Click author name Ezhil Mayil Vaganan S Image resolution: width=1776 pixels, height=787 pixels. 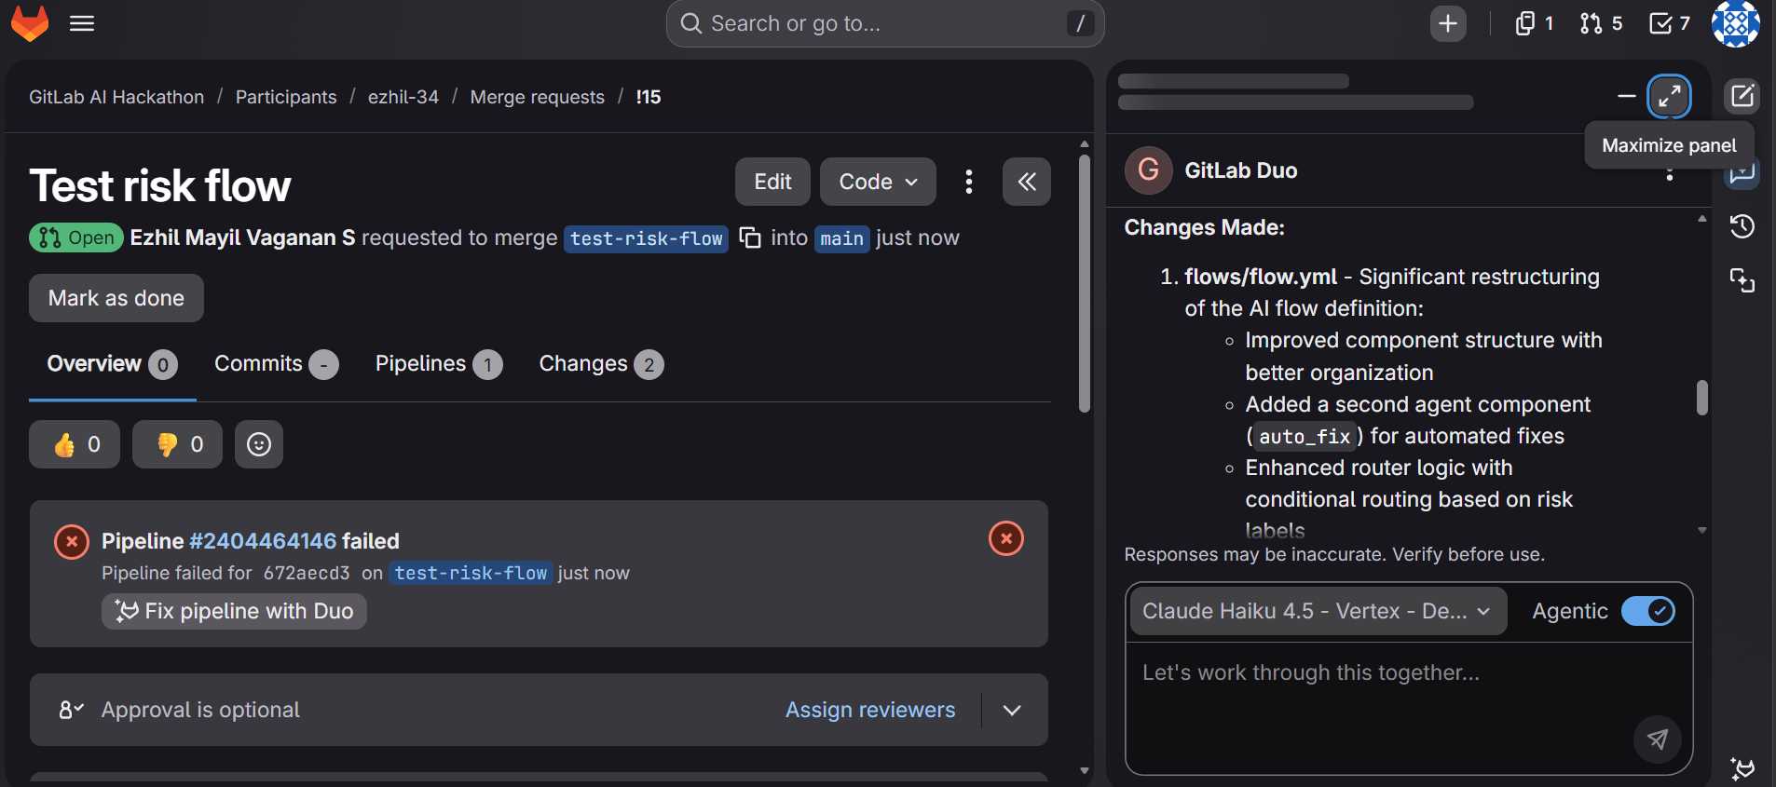pyautogui.click(x=242, y=237)
